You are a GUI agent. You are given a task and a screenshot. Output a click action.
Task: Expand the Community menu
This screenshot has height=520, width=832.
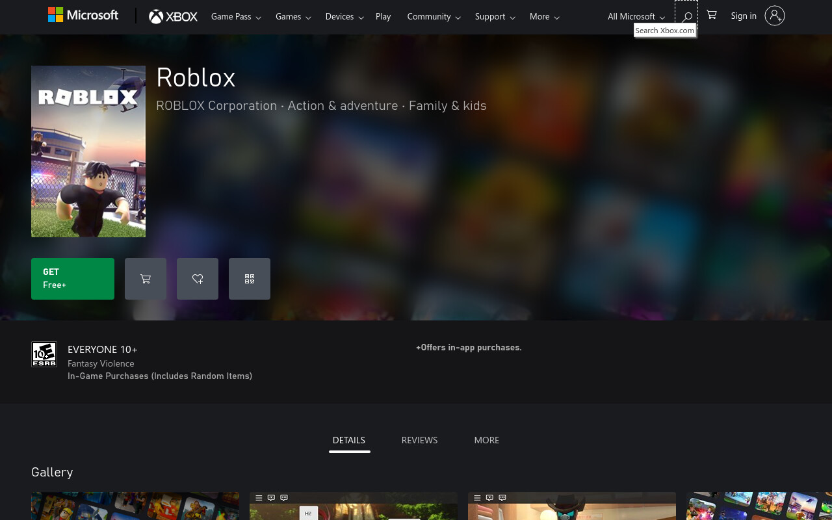[x=434, y=16]
